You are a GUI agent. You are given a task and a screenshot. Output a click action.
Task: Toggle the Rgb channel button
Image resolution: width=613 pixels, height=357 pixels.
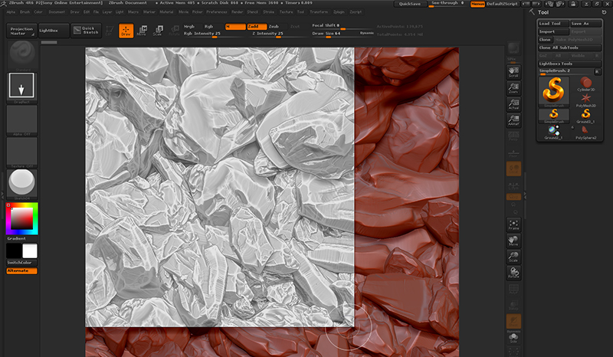(x=208, y=26)
